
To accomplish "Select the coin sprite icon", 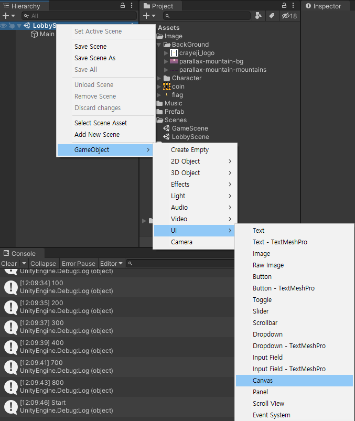I will 167,87.
